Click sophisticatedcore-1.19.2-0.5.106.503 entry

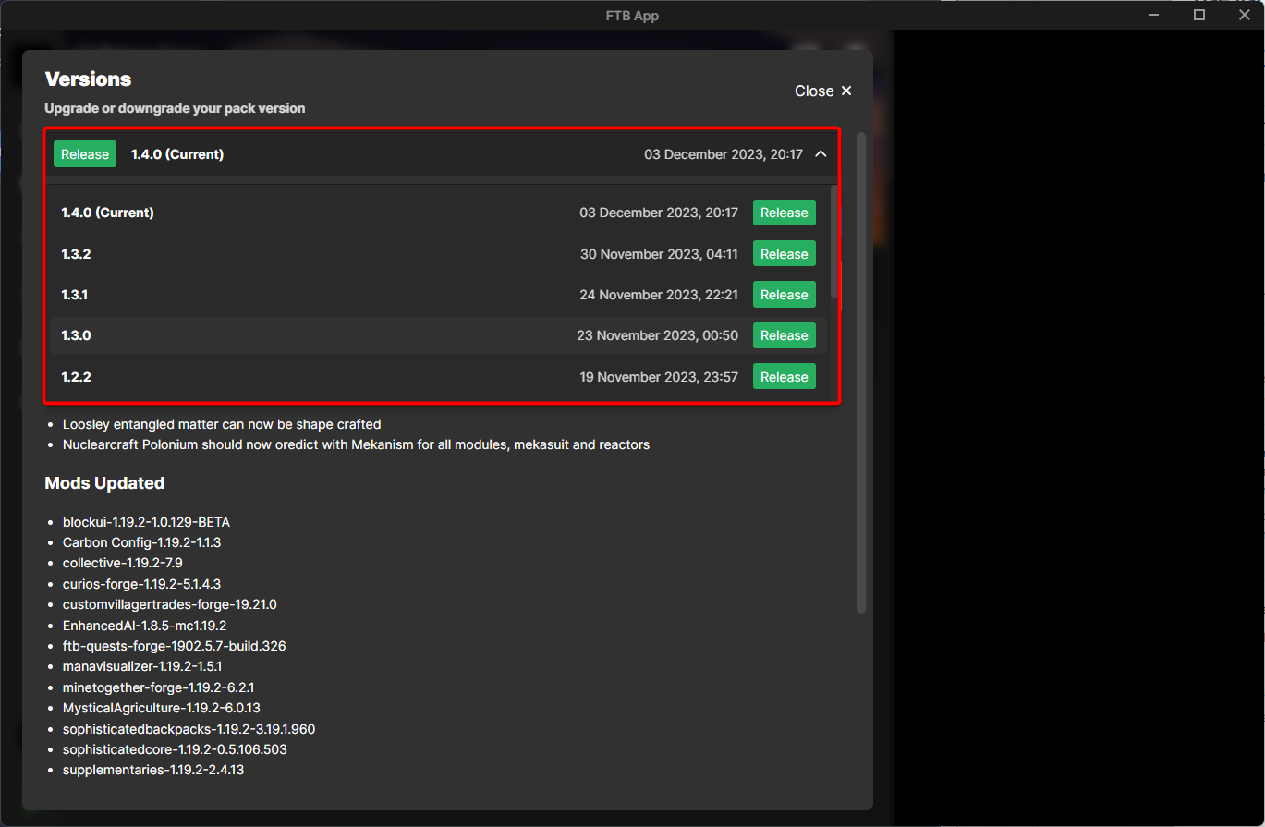click(175, 749)
